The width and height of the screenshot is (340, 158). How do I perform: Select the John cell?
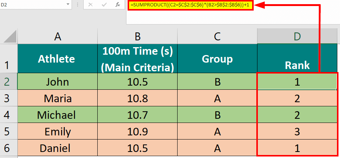58,81
